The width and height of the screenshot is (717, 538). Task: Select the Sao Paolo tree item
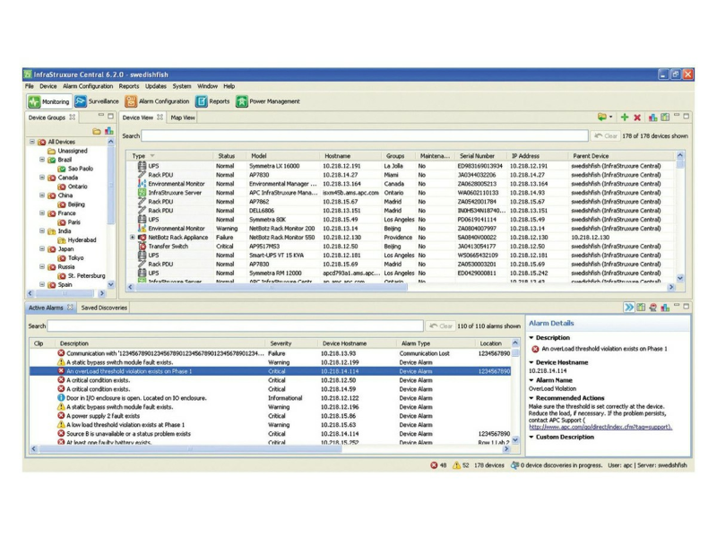pyautogui.click(x=75, y=169)
